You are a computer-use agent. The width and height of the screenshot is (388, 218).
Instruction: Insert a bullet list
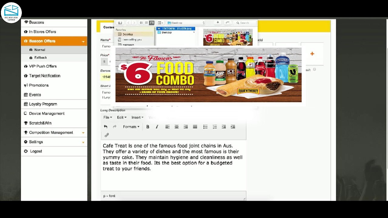205,127
